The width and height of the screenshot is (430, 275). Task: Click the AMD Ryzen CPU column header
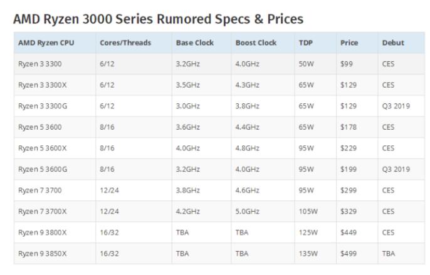(x=46, y=43)
